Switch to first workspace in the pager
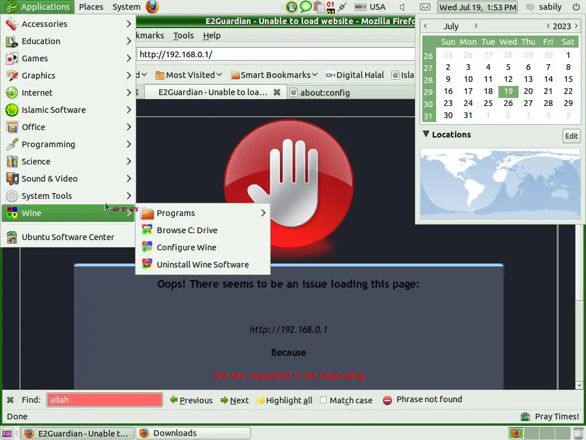The height and width of the screenshot is (440, 586). [x=517, y=433]
